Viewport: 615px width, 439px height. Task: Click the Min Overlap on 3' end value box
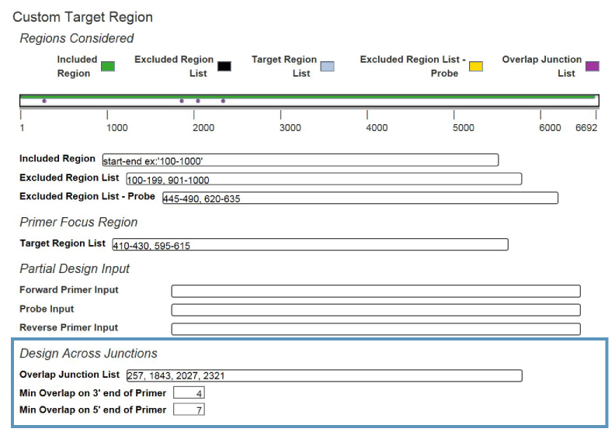coord(189,392)
